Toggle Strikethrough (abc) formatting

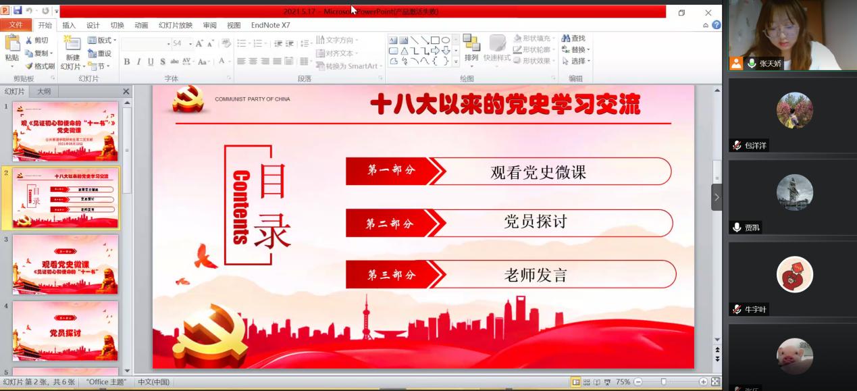tap(175, 61)
